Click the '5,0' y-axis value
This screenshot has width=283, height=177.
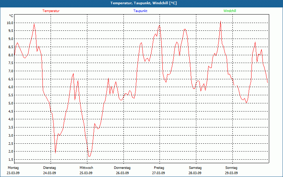(11, 103)
